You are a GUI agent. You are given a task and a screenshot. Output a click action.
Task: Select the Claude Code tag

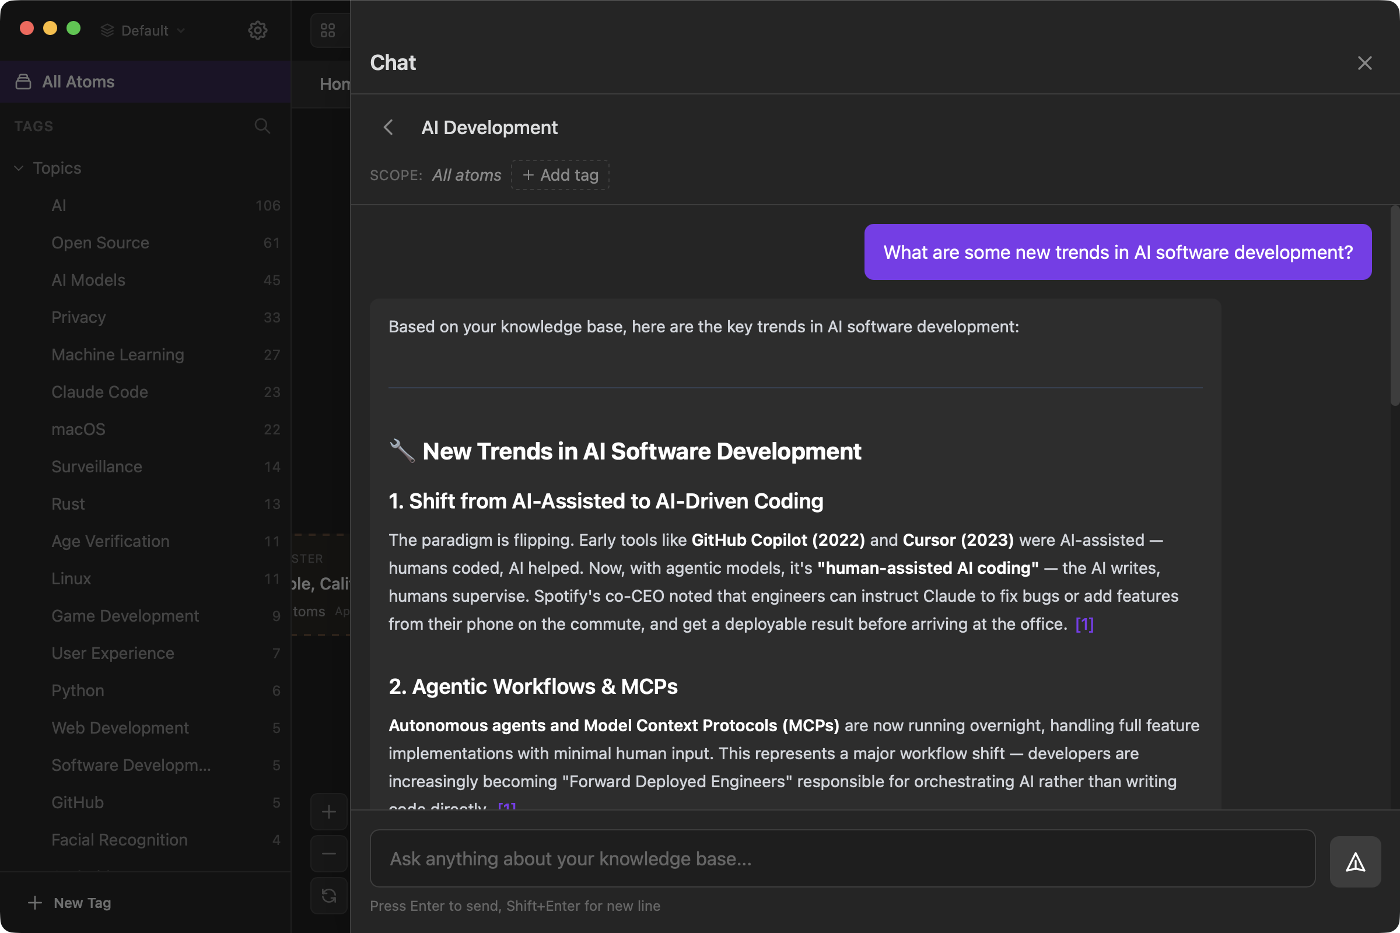(x=99, y=391)
